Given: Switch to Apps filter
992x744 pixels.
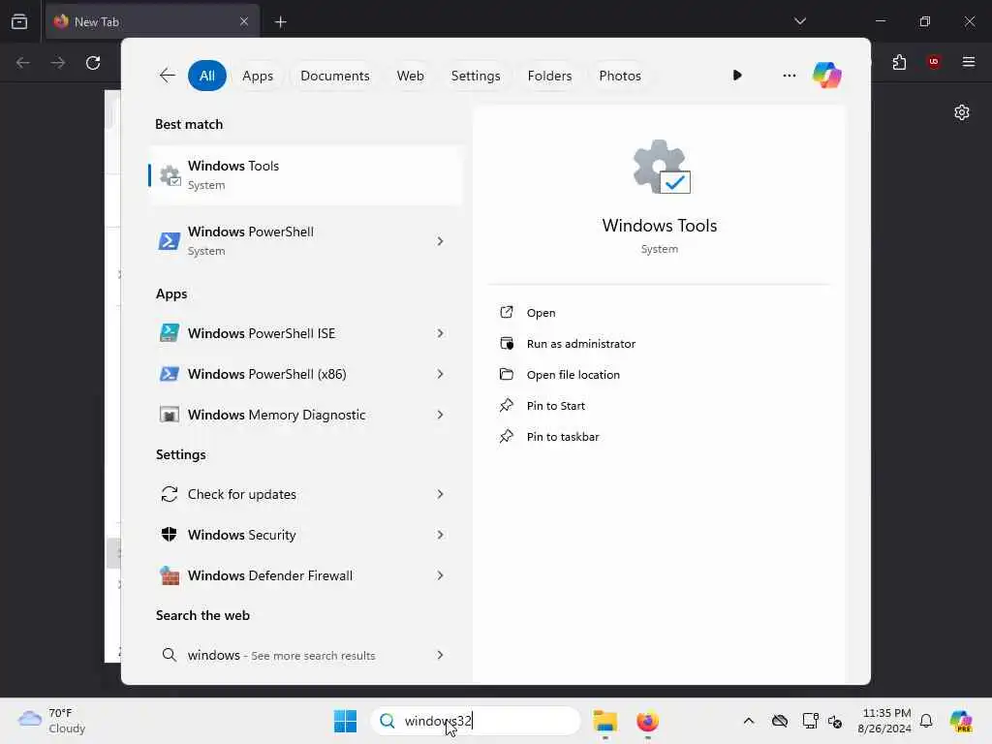Looking at the screenshot, I should [258, 76].
